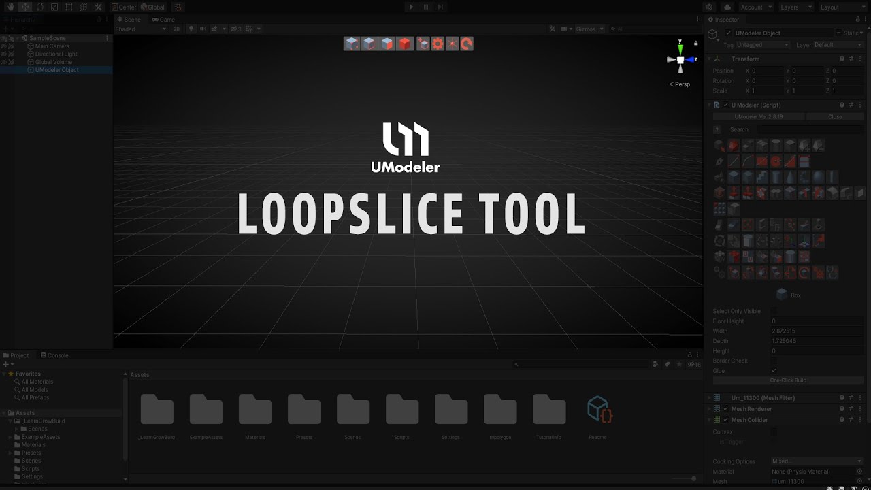Toggle grid snapping icon in toolbar

coord(178,7)
